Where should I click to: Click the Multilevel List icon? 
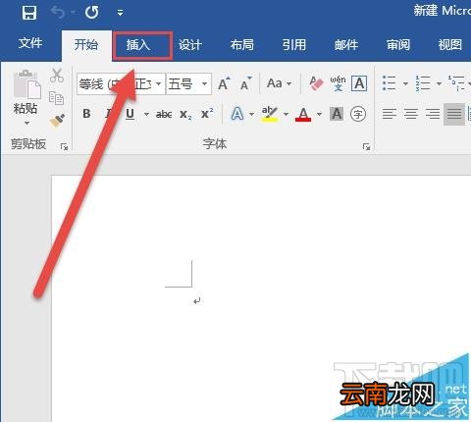click(x=457, y=83)
